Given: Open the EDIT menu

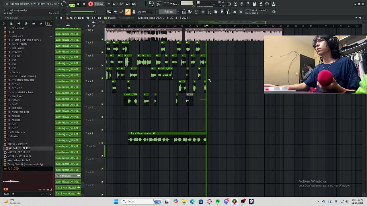Looking at the screenshot, I should [x=12, y=4].
